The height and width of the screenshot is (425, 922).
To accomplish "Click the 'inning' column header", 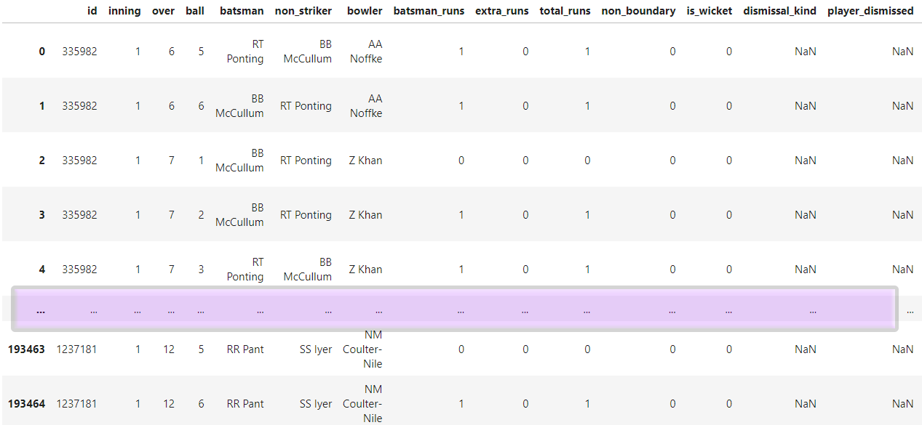I will pyautogui.click(x=124, y=11).
